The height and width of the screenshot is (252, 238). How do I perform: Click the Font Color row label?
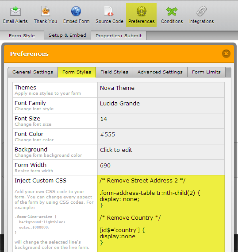tap(29, 134)
